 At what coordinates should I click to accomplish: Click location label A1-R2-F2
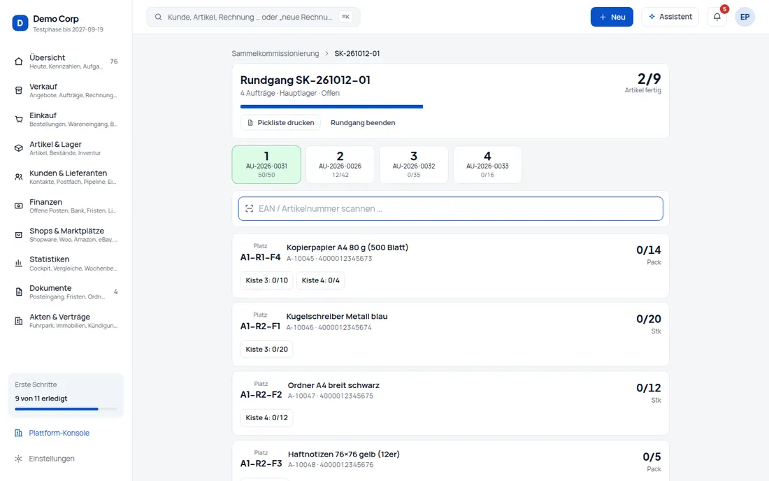[x=261, y=395]
